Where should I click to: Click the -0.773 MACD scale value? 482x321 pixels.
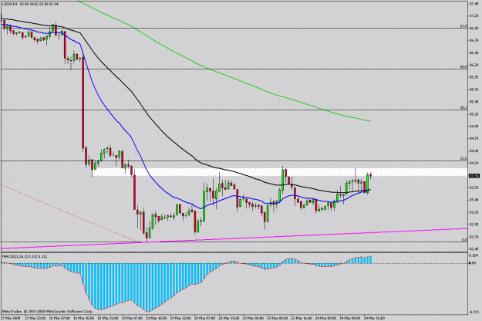point(474,312)
